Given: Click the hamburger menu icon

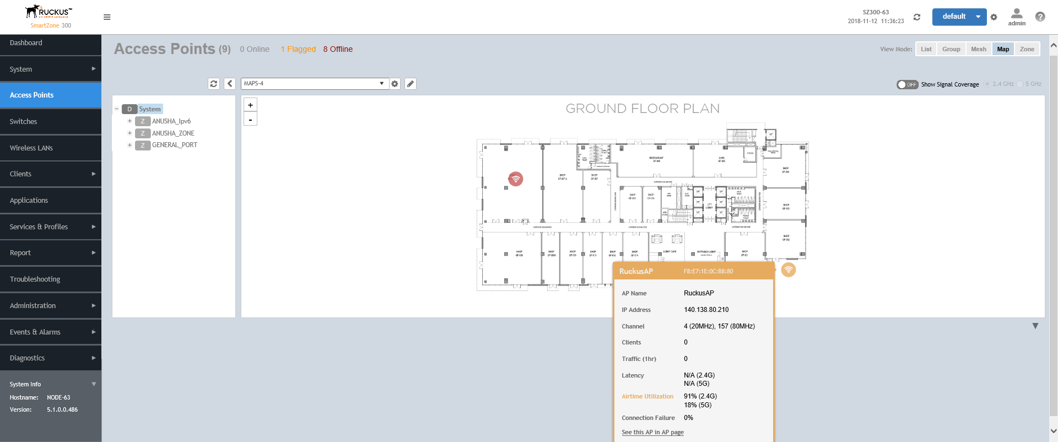Looking at the screenshot, I should click(107, 17).
